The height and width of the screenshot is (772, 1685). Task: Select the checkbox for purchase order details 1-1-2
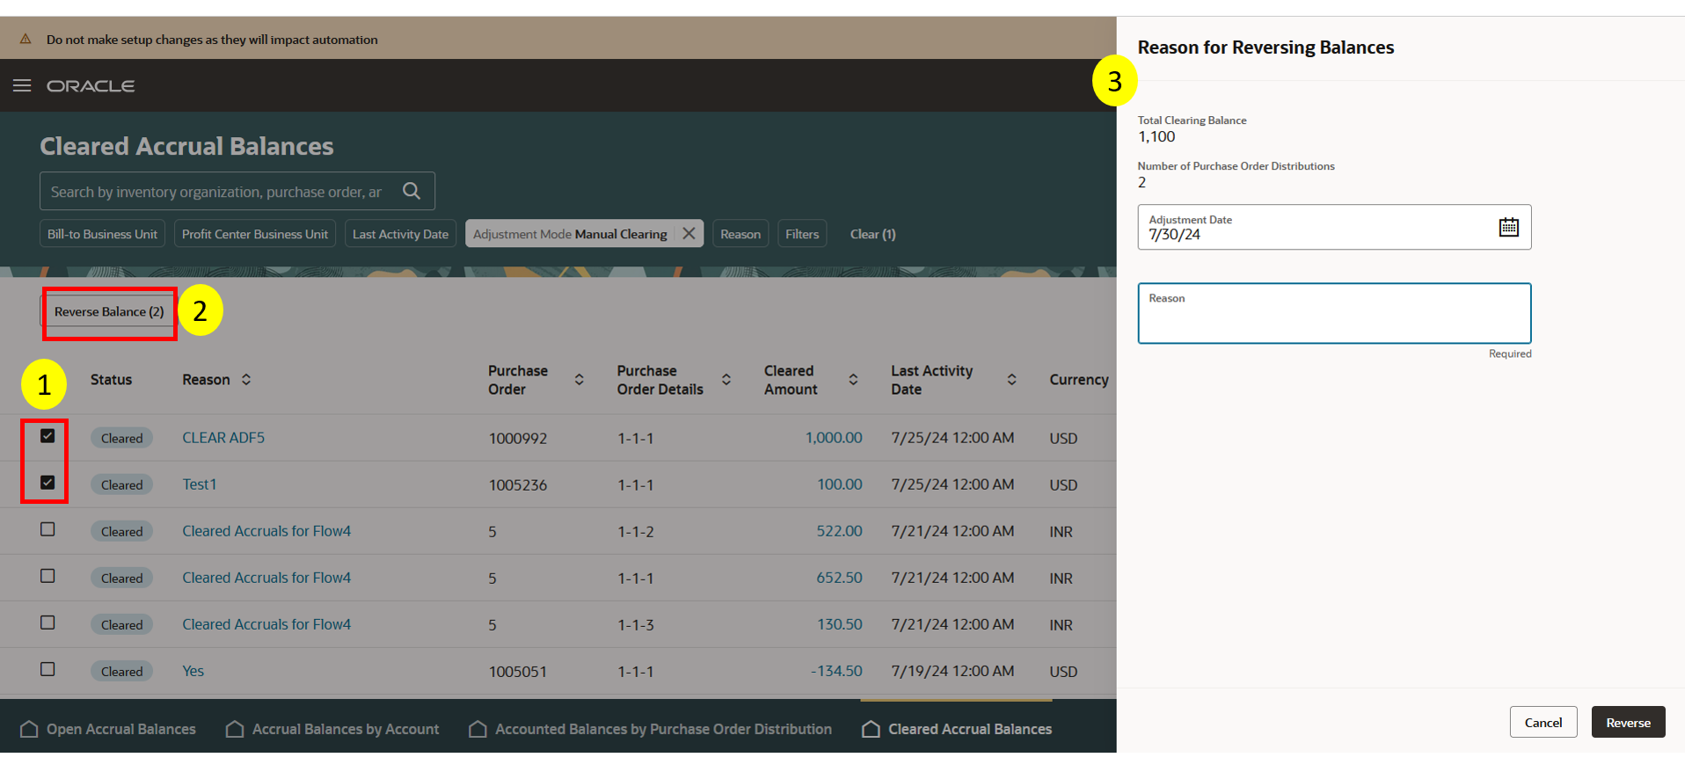pyautogui.click(x=47, y=529)
